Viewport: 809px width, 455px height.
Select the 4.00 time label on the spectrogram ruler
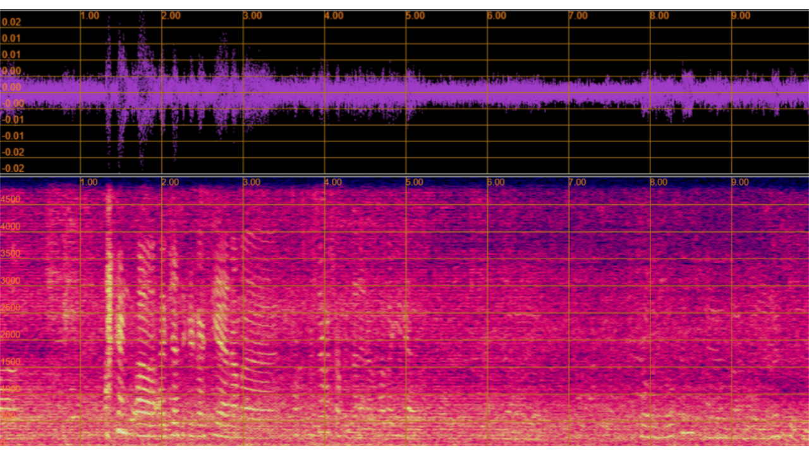[333, 182]
